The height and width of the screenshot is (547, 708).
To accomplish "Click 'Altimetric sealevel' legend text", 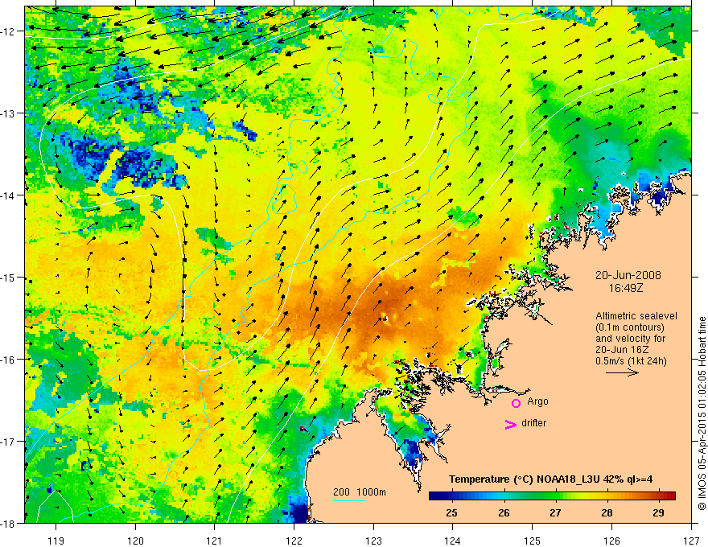I will (x=636, y=316).
